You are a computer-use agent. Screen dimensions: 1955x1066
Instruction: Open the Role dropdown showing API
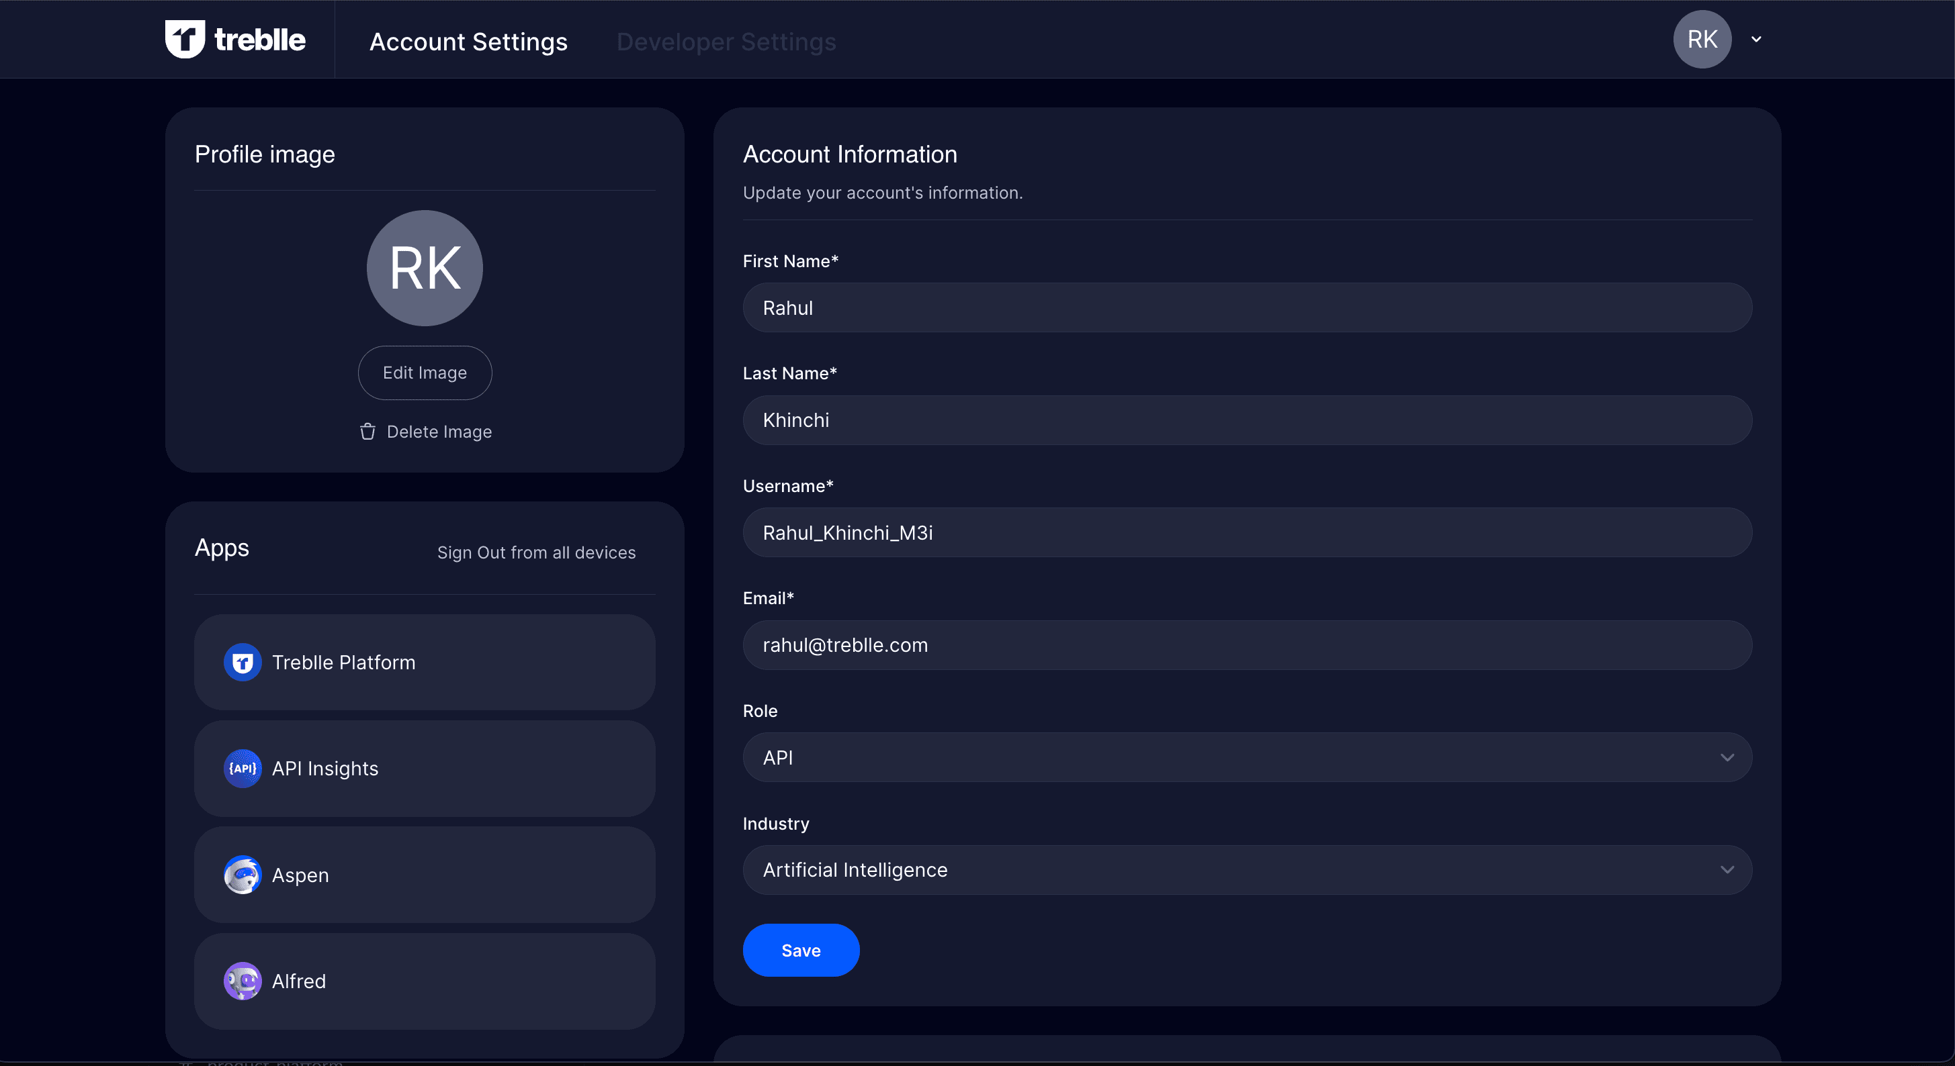(x=1247, y=757)
